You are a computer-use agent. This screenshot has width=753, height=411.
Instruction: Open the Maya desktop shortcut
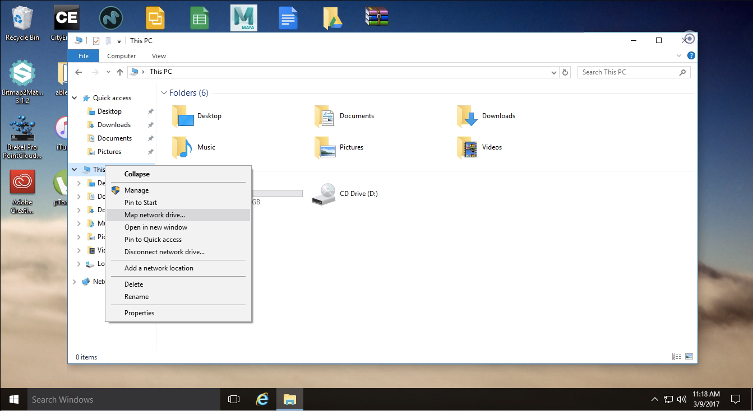(244, 18)
